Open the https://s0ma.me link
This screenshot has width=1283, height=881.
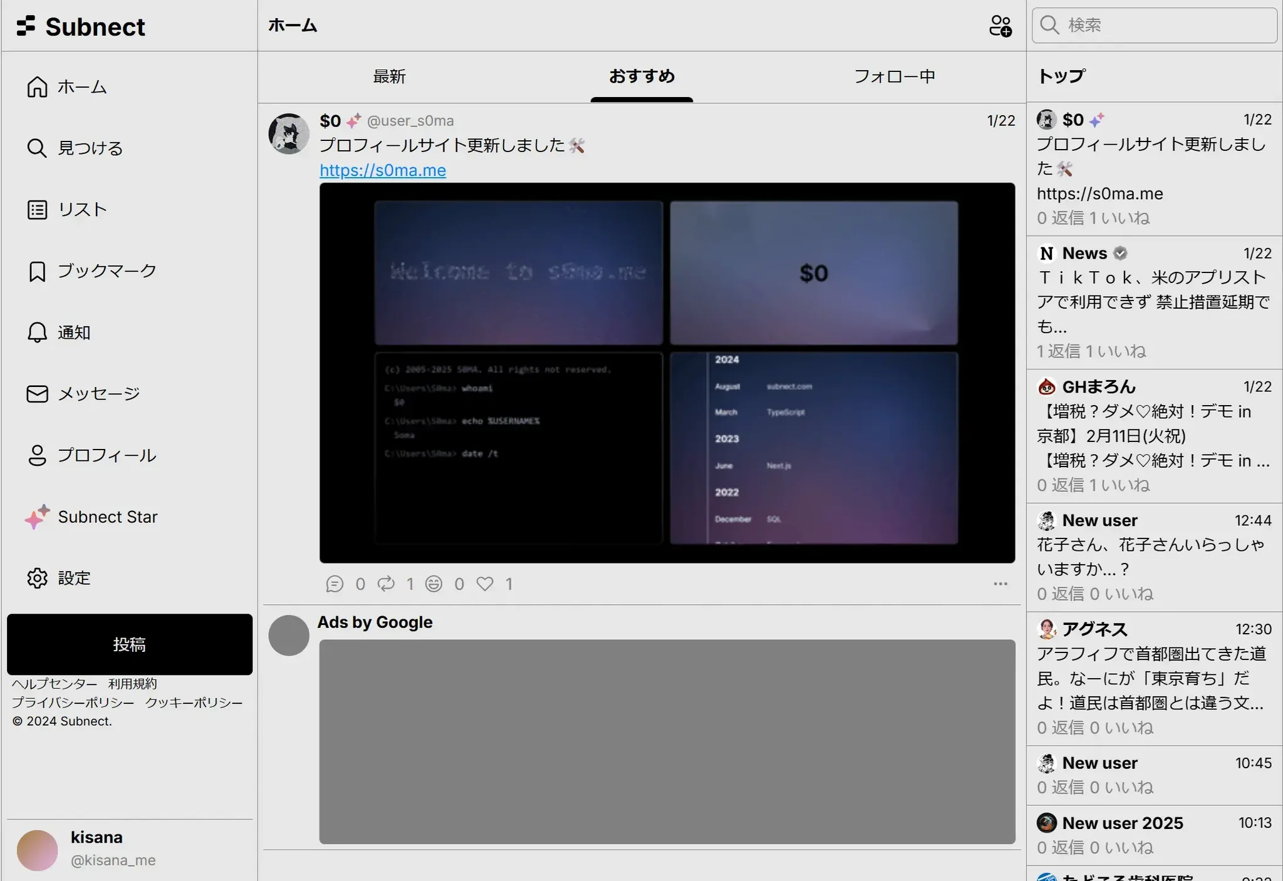(x=383, y=170)
